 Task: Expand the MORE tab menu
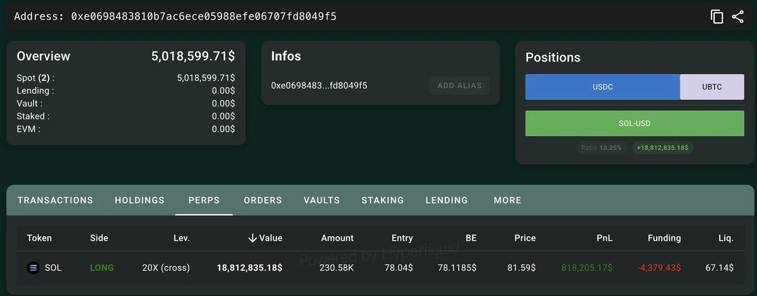pos(508,200)
